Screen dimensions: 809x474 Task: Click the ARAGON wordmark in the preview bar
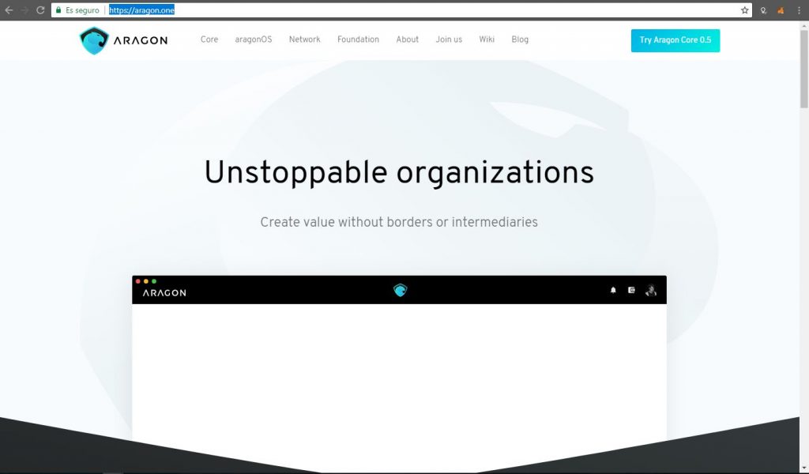[x=164, y=293]
